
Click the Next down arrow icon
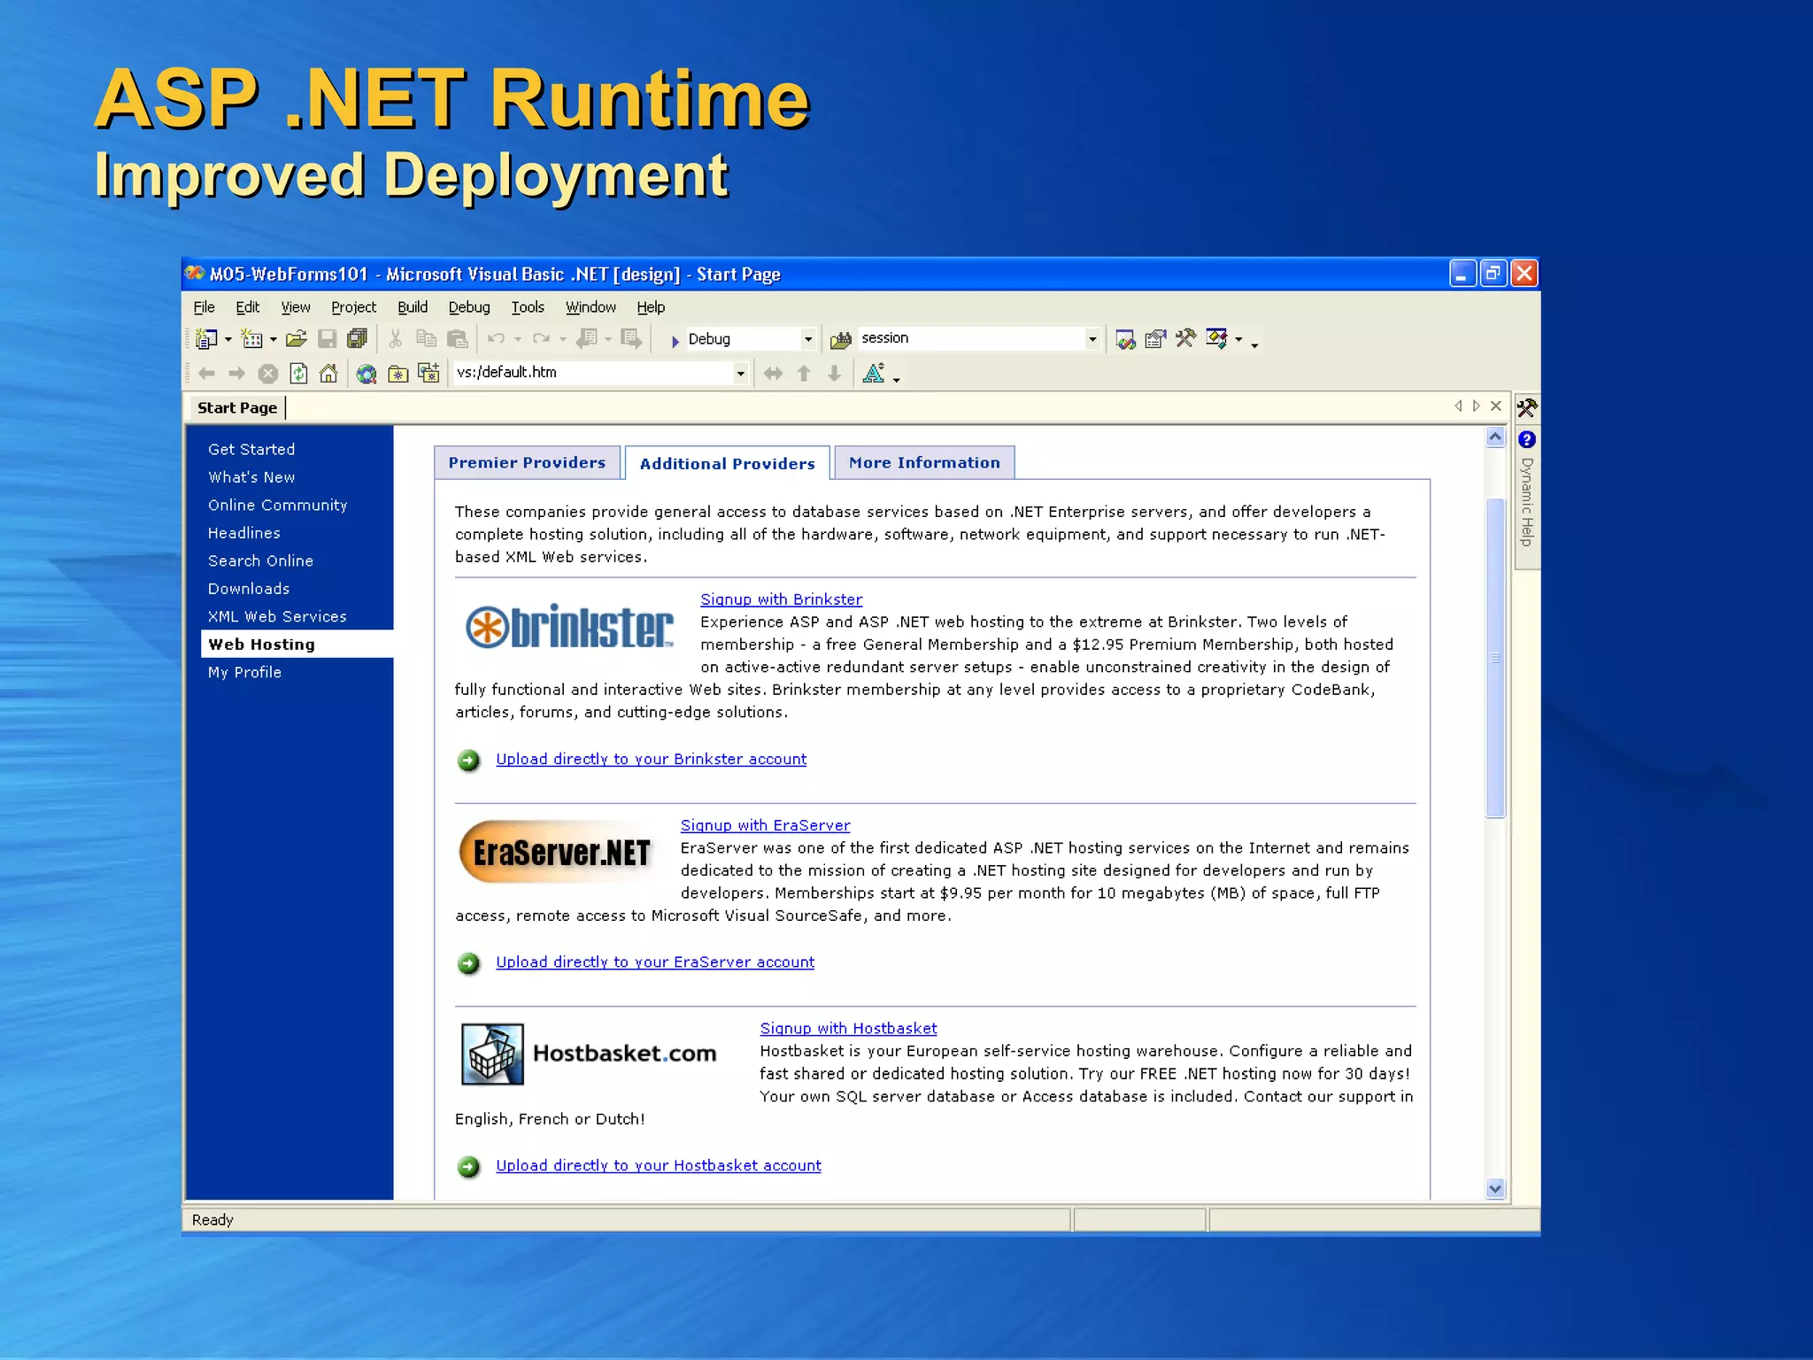tap(834, 374)
